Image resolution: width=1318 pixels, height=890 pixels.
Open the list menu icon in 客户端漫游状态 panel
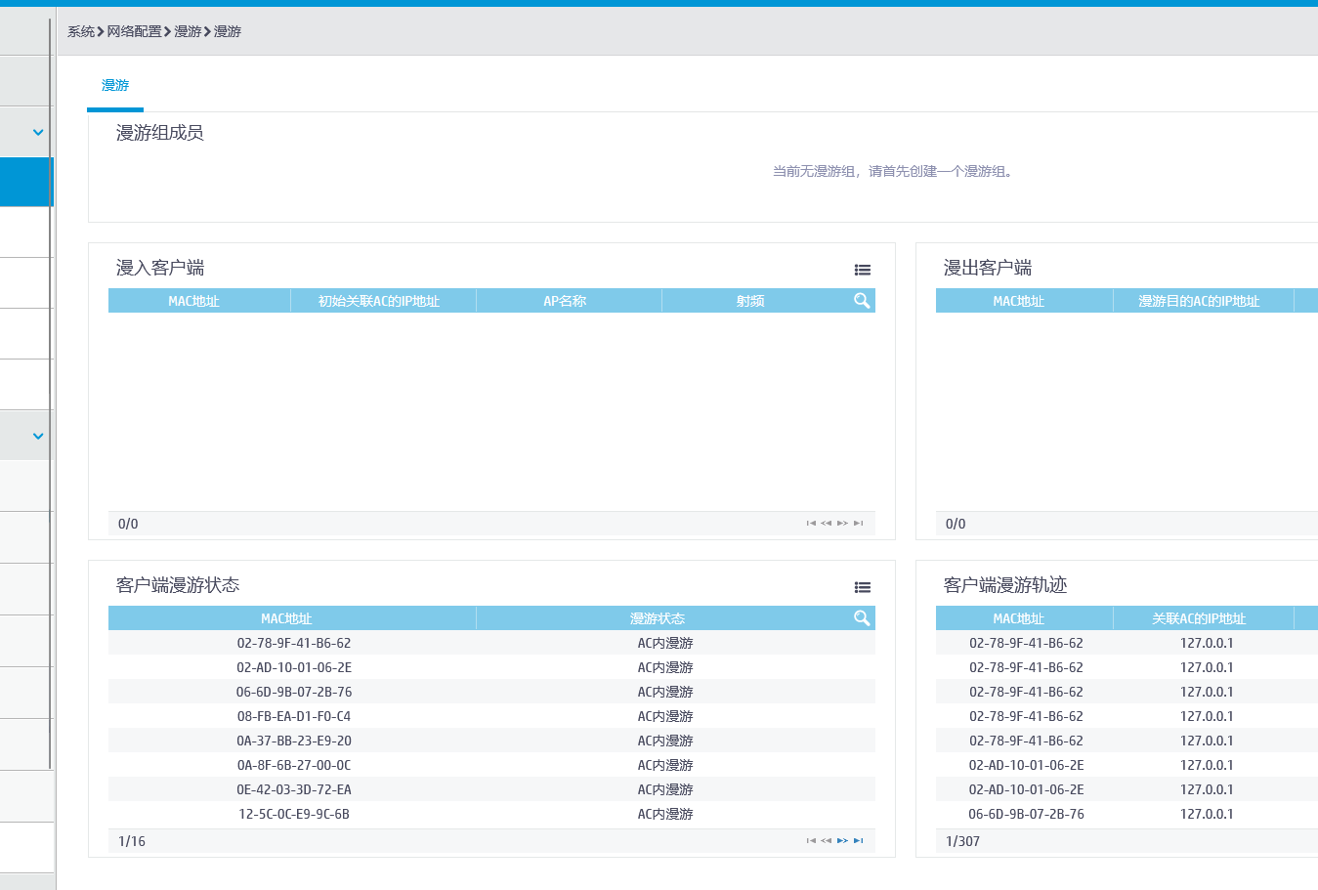(x=862, y=587)
